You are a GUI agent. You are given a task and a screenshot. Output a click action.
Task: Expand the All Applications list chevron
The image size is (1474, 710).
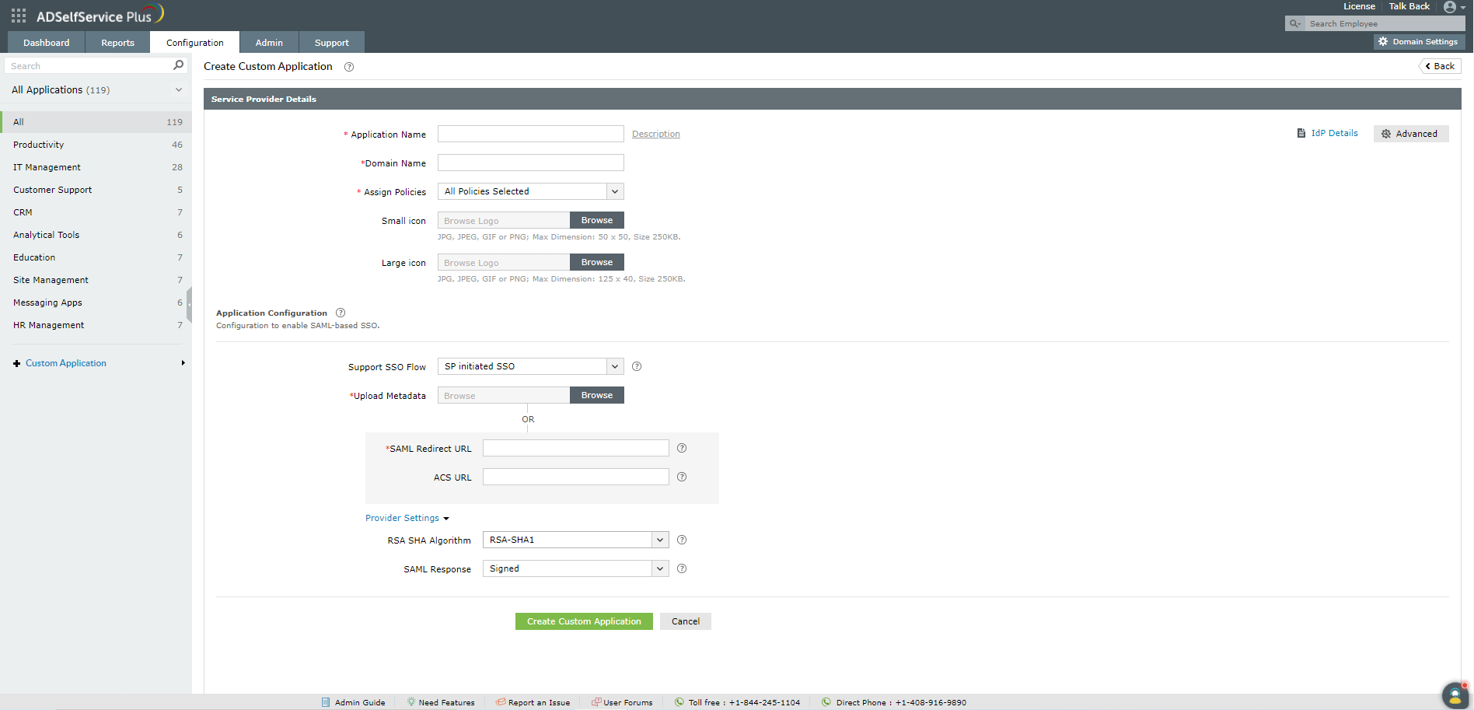pyautogui.click(x=179, y=89)
